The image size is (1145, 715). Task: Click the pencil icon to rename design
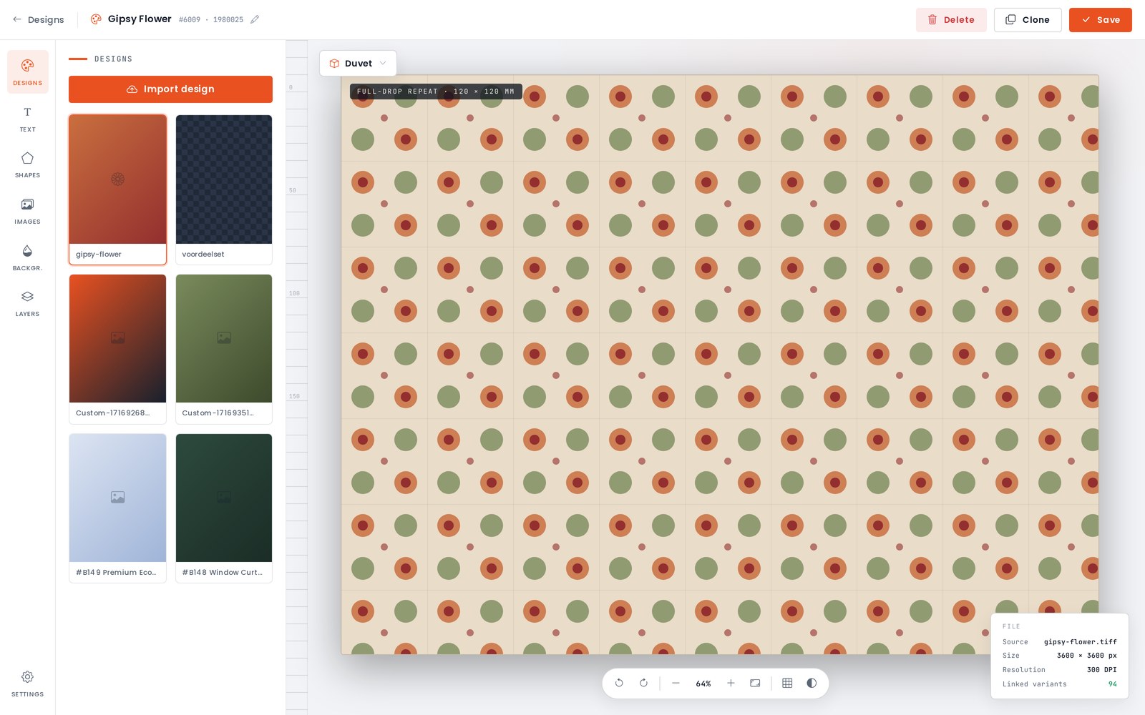[x=255, y=19]
